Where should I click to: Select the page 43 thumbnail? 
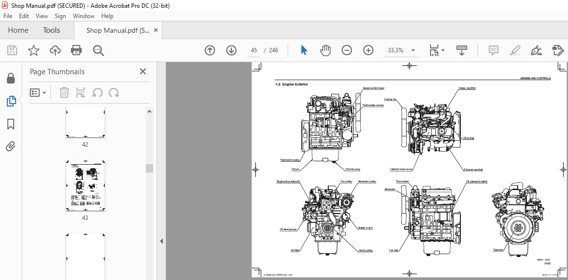coord(86,186)
